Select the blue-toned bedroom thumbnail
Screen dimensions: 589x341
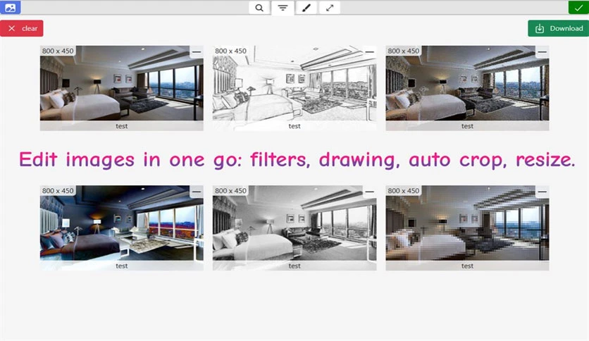122,223
